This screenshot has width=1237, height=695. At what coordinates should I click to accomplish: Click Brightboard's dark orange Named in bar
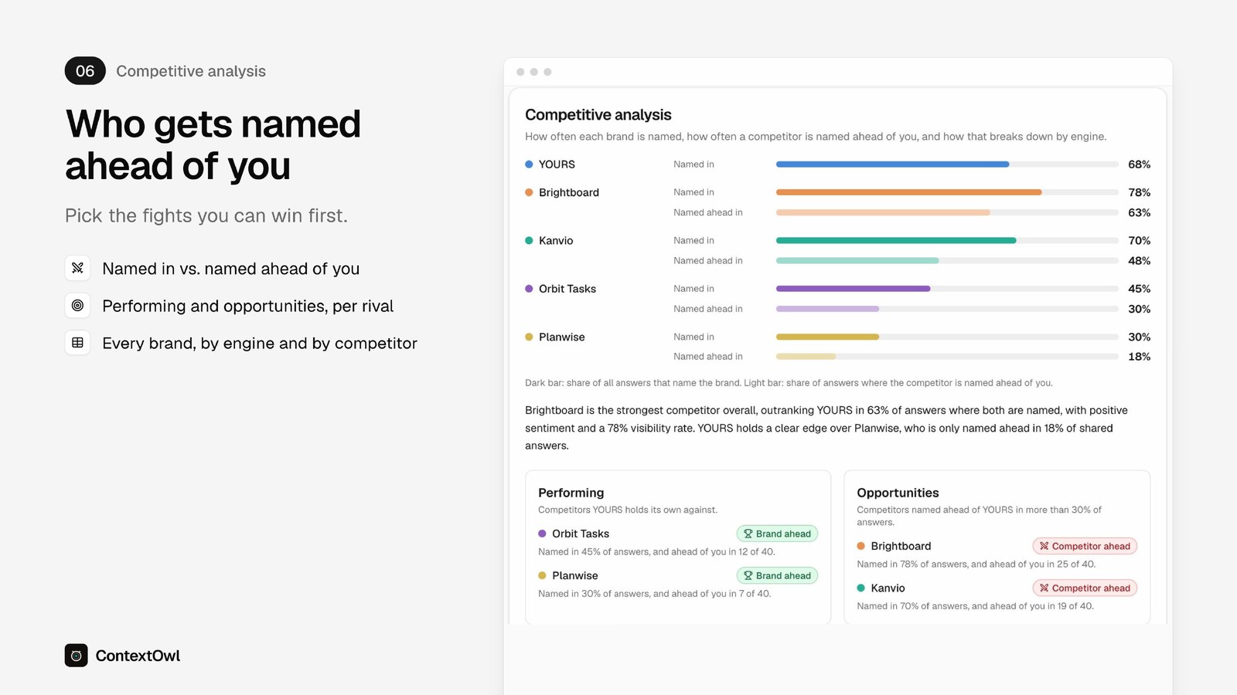pos(908,192)
